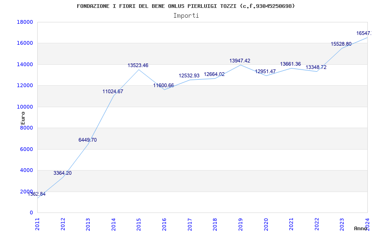Select the 13348.72 data label

point(316,67)
